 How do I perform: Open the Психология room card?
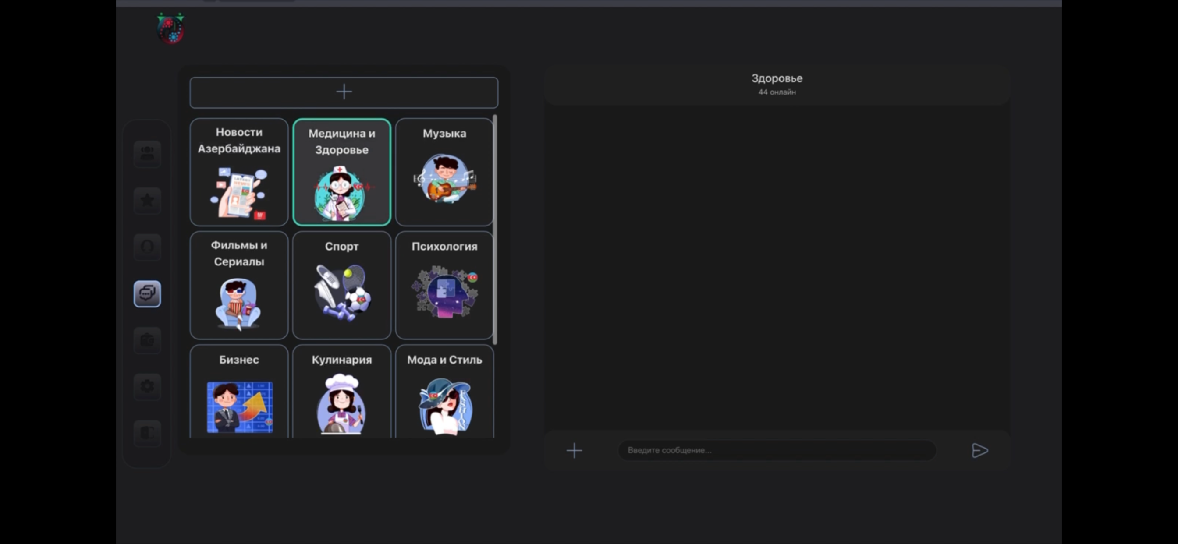click(444, 285)
